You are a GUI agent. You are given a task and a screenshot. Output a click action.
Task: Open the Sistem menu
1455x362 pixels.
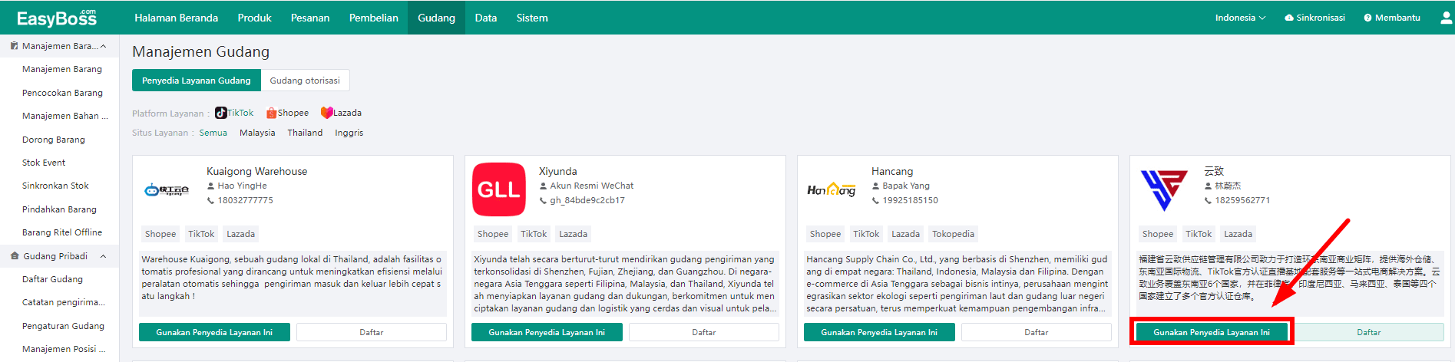532,18
